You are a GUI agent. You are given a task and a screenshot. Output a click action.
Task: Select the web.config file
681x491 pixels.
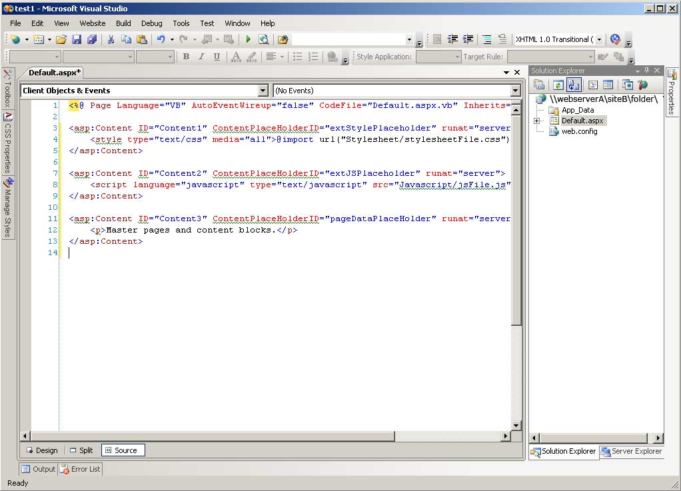[579, 131]
